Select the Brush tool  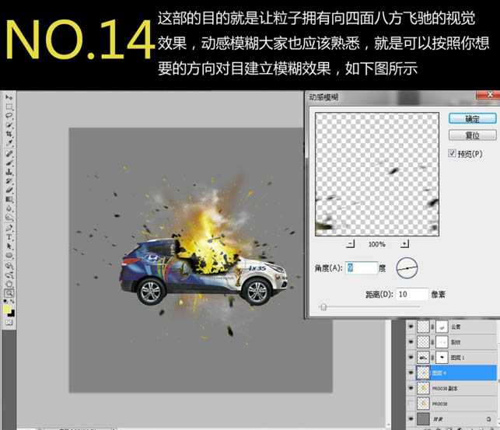(x=9, y=163)
